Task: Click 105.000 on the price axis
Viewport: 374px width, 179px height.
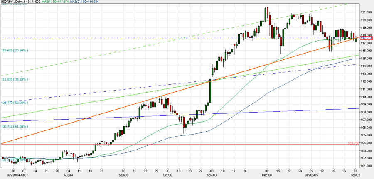Action: click(367, 135)
